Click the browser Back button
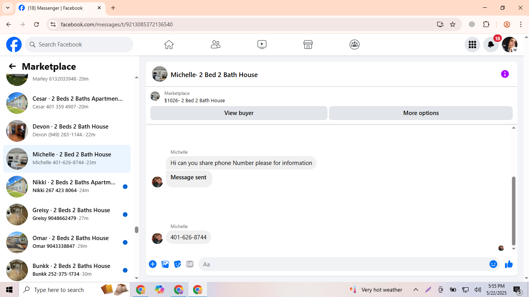529x297 pixels. click(9, 24)
